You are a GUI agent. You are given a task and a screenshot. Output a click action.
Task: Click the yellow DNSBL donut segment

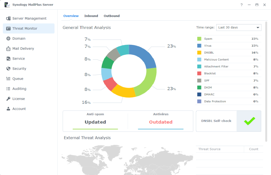[124, 92]
